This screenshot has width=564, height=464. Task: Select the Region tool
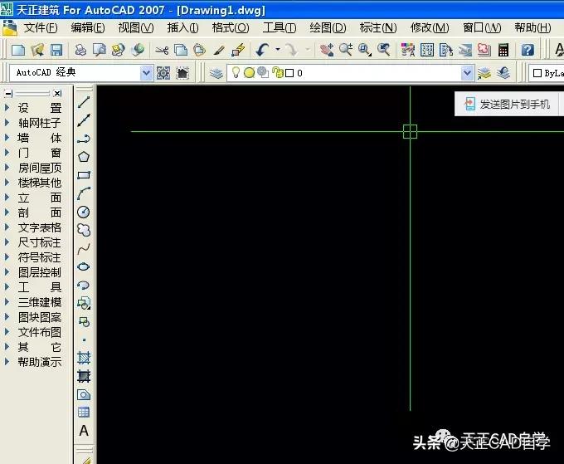[x=84, y=394]
